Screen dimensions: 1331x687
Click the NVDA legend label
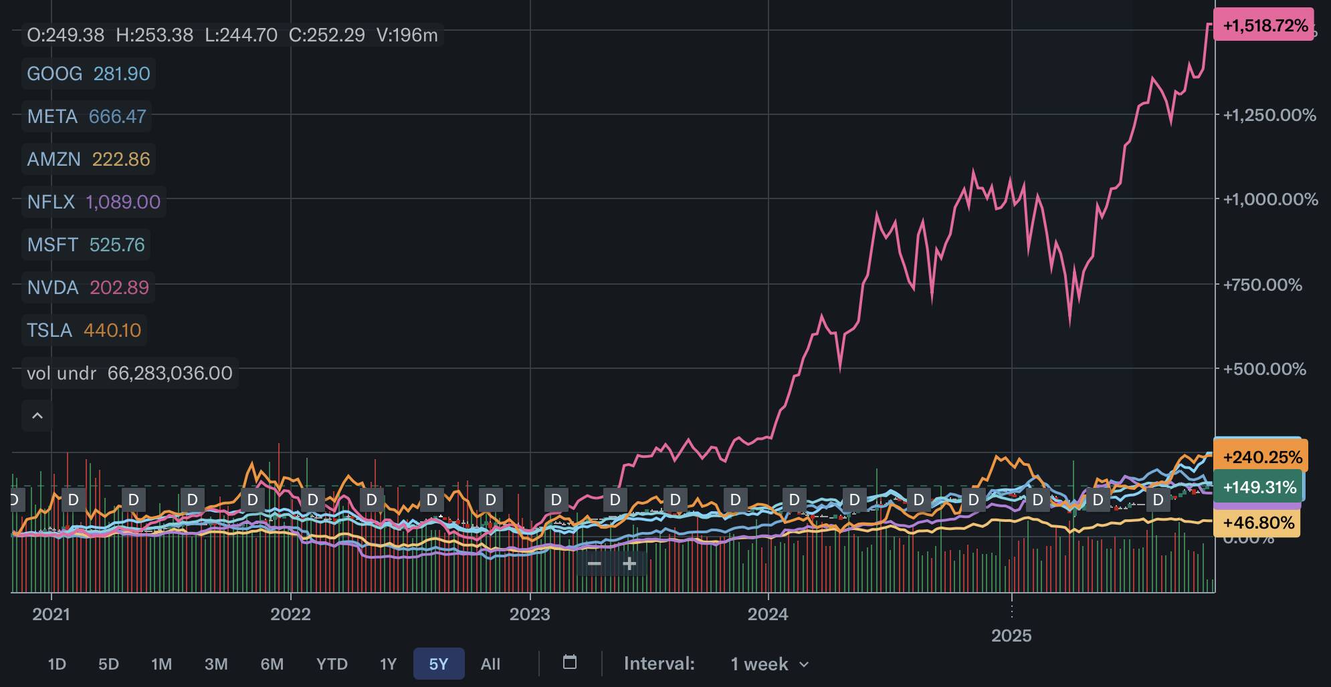pyautogui.click(x=53, y=287)
